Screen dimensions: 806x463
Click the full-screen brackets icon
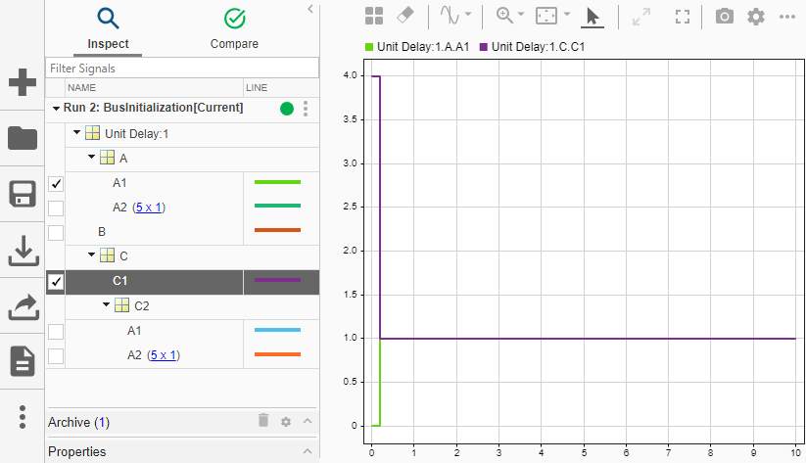683,17
